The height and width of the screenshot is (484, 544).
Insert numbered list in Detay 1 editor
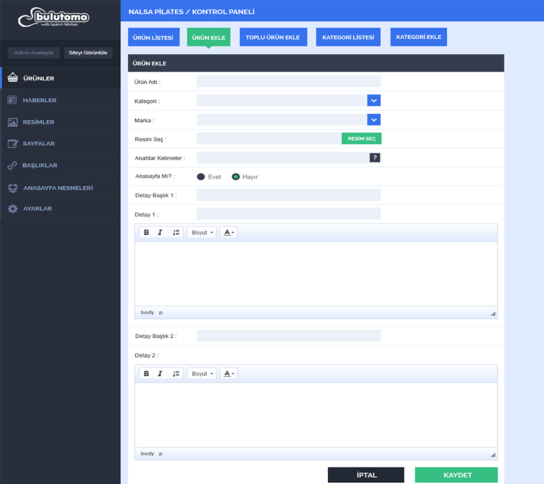[x=176, y=232]
